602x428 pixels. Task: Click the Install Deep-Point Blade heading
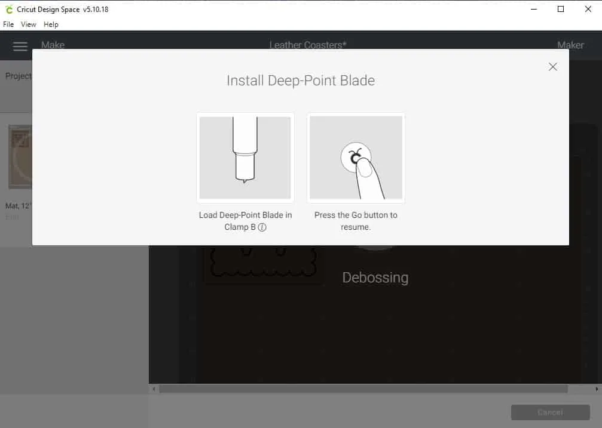[x=301, y=81]
